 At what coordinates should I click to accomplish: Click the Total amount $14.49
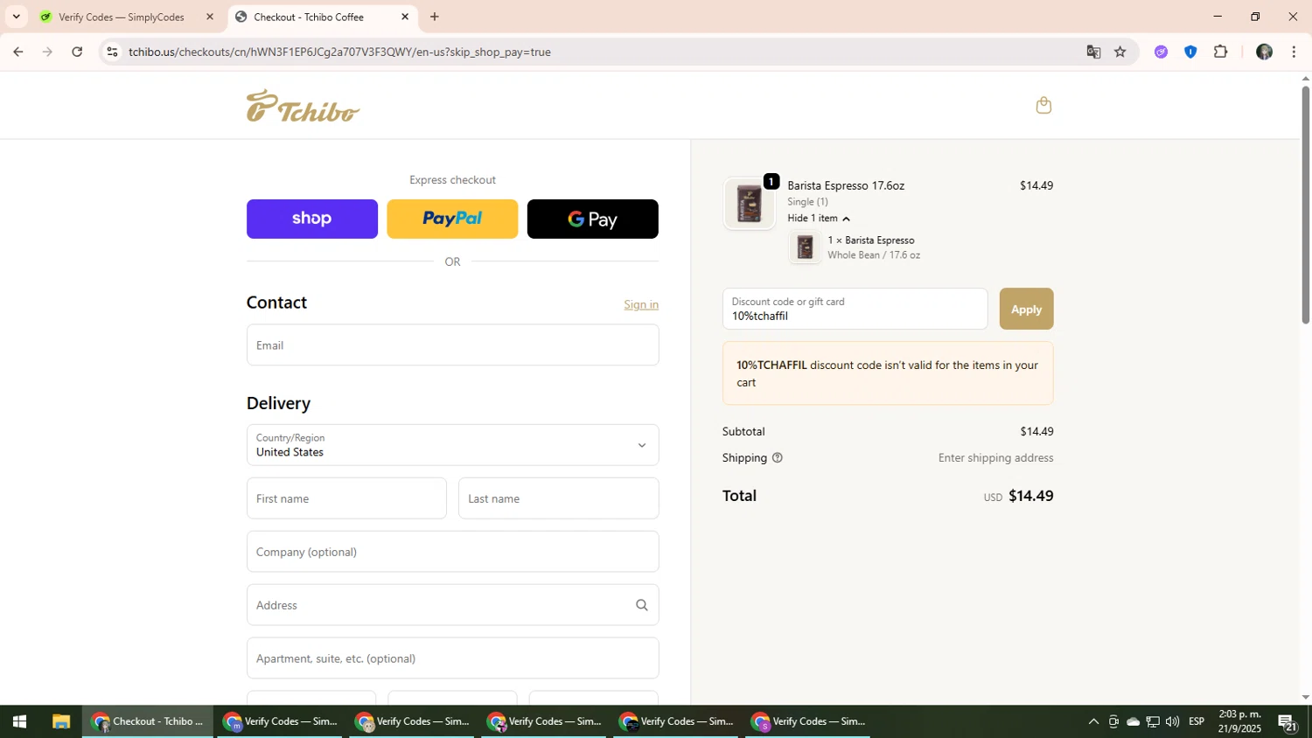click(1030, 496)
